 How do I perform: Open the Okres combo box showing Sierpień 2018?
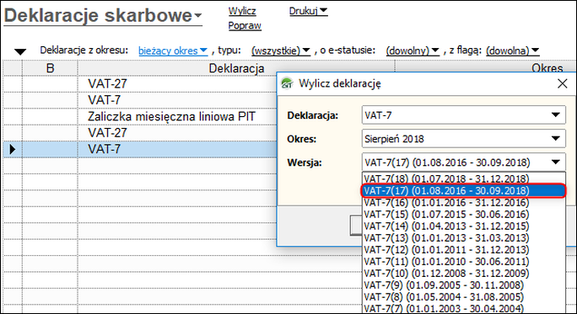tap(464, 139)
